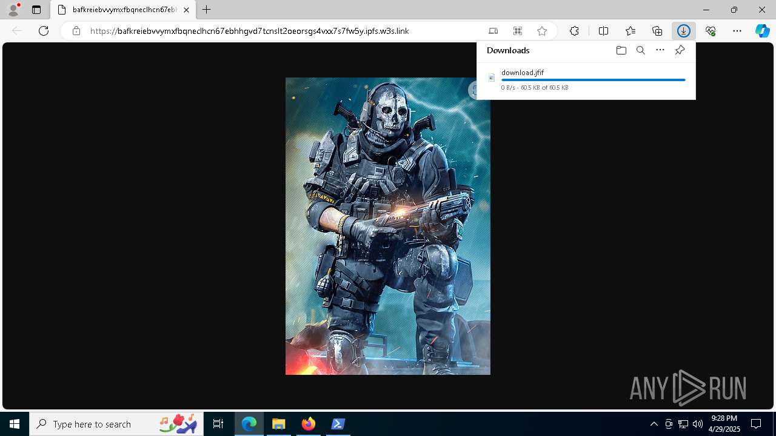This screenshot has height=436, width=776.
Task: Click the visual search icon on image
Action: click(473, 90)
